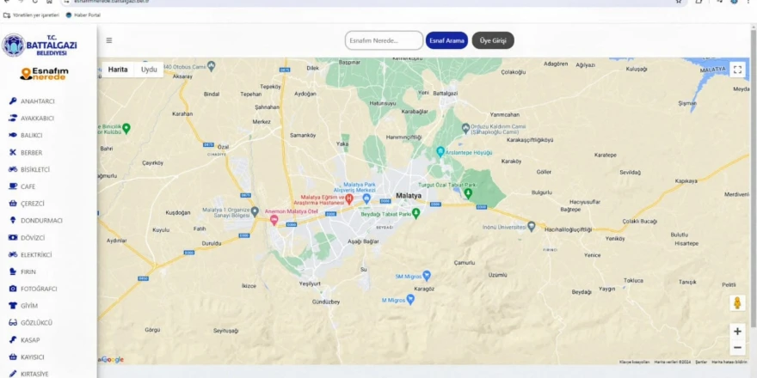Click the Malatya Park Alışveriş Merkezi marker
Image resolution: width=757 pixels, height=378 pixels.
[366, 198]
